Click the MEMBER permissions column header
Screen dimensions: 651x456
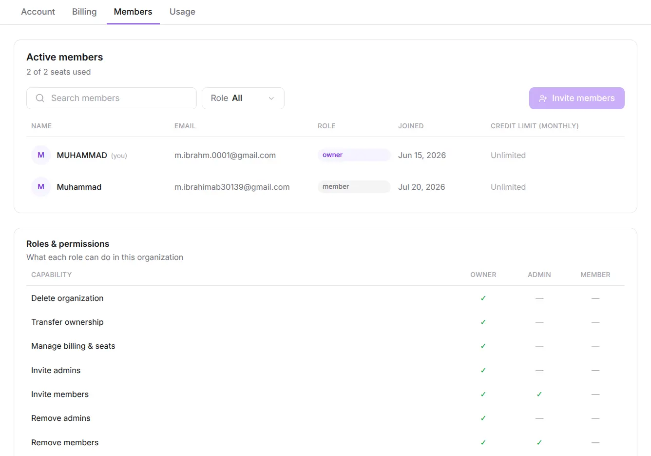point(595,275)
